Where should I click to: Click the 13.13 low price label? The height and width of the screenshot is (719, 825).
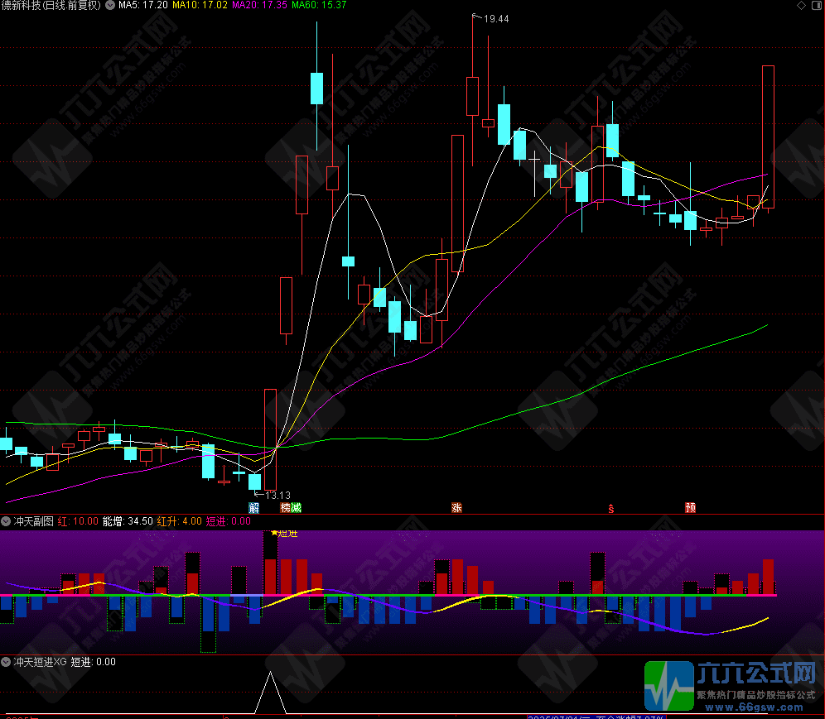pos(277,495)
